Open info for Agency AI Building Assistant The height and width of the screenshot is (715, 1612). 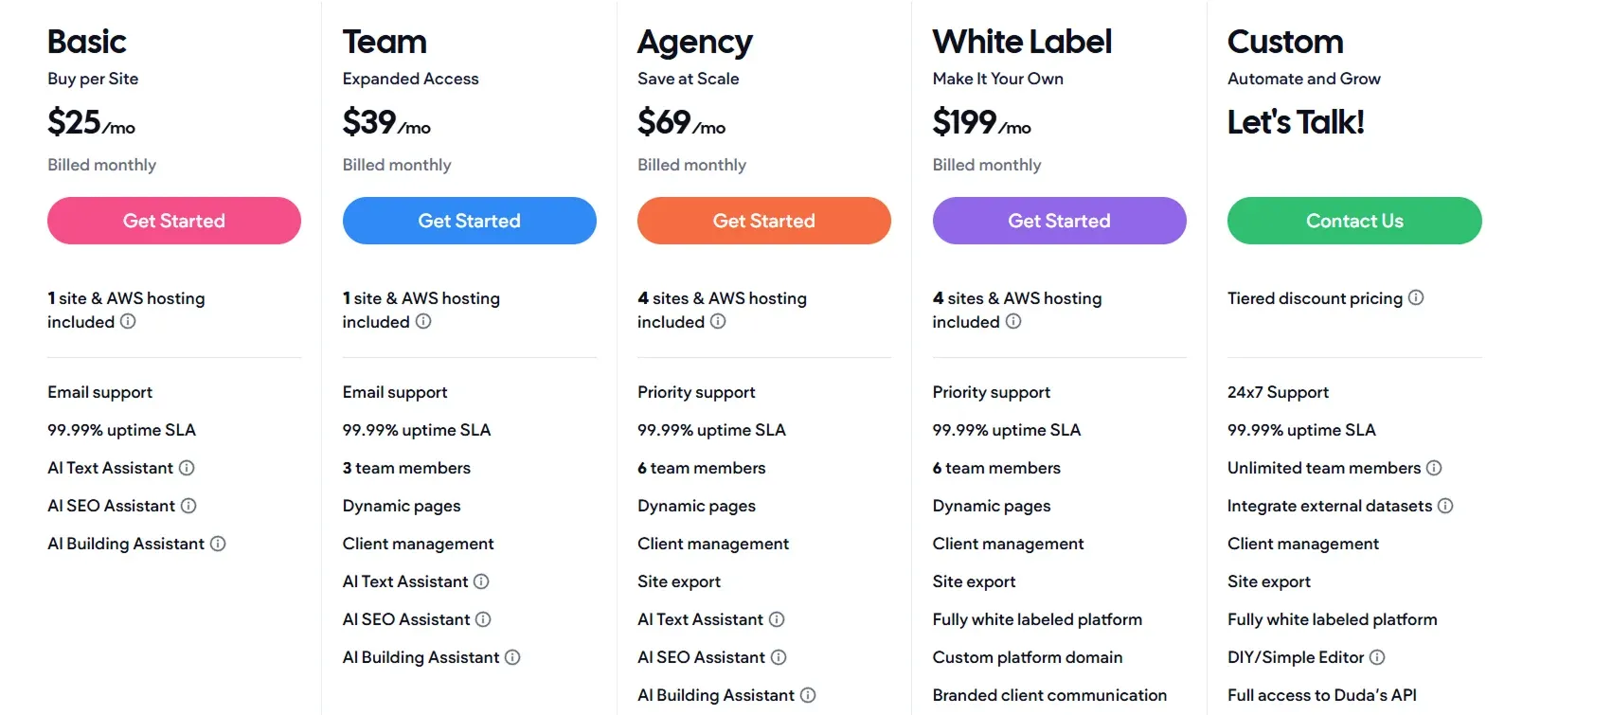point(808,695)
